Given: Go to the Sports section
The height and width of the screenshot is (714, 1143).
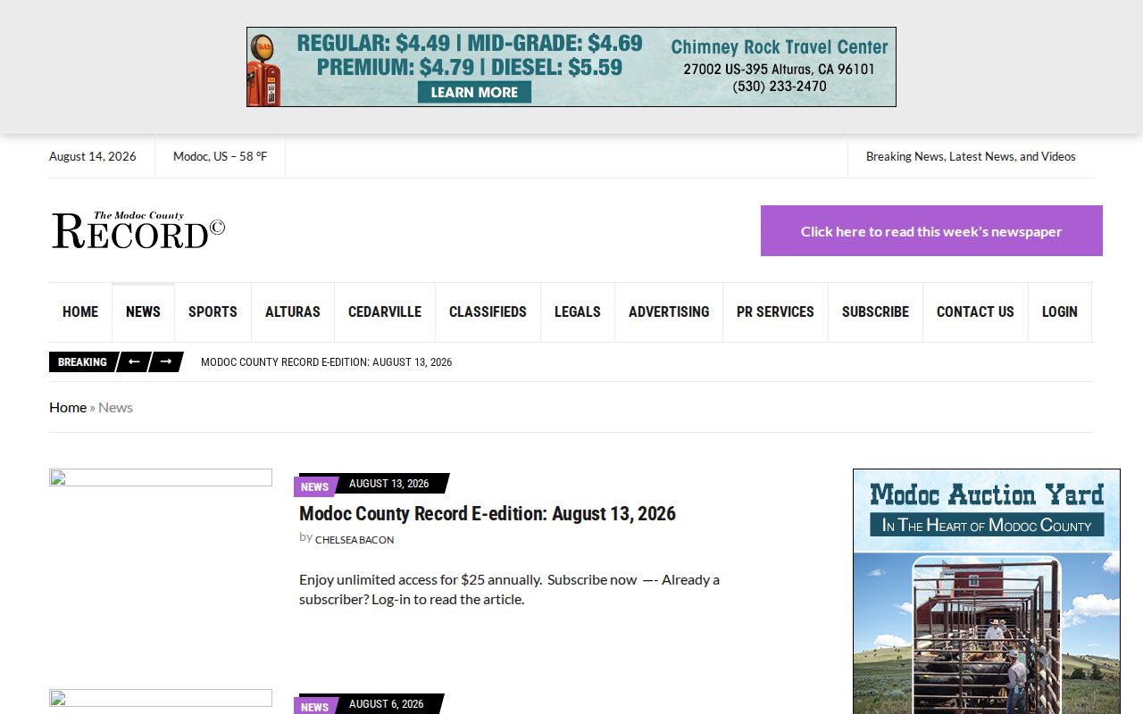Looking at the screenshot, I should (213, 312).
